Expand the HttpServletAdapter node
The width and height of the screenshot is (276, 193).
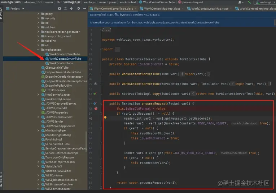(x=38, y=95)
